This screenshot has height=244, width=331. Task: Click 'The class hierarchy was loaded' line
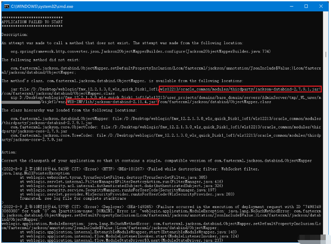click(x=69, y=110)
